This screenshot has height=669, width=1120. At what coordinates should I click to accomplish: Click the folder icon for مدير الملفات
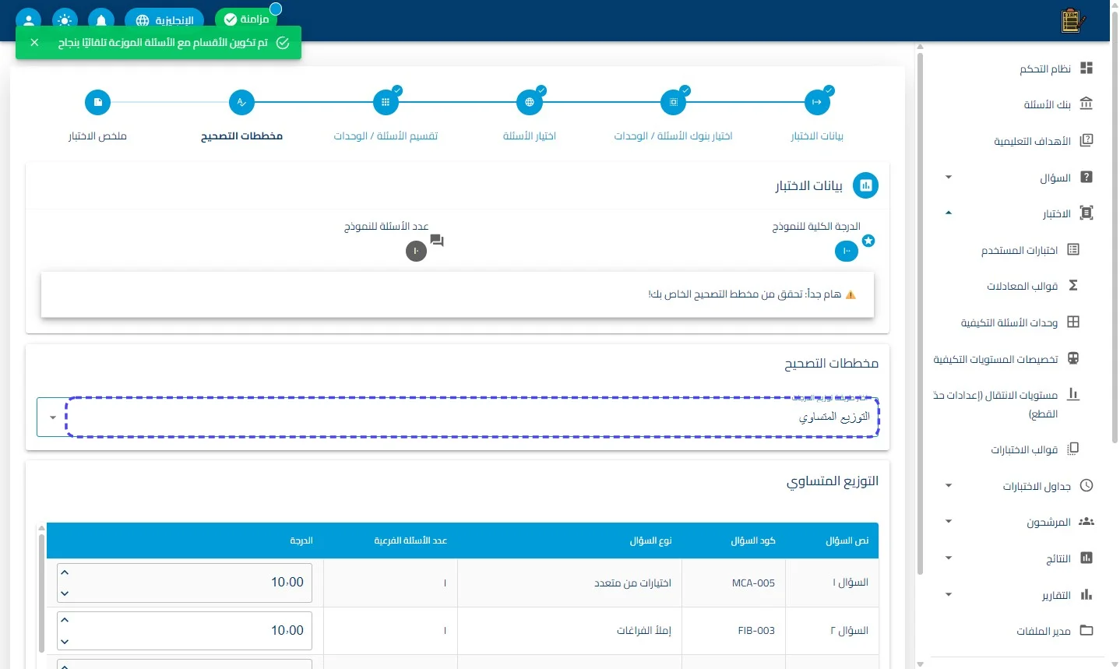pos(1087,631)
